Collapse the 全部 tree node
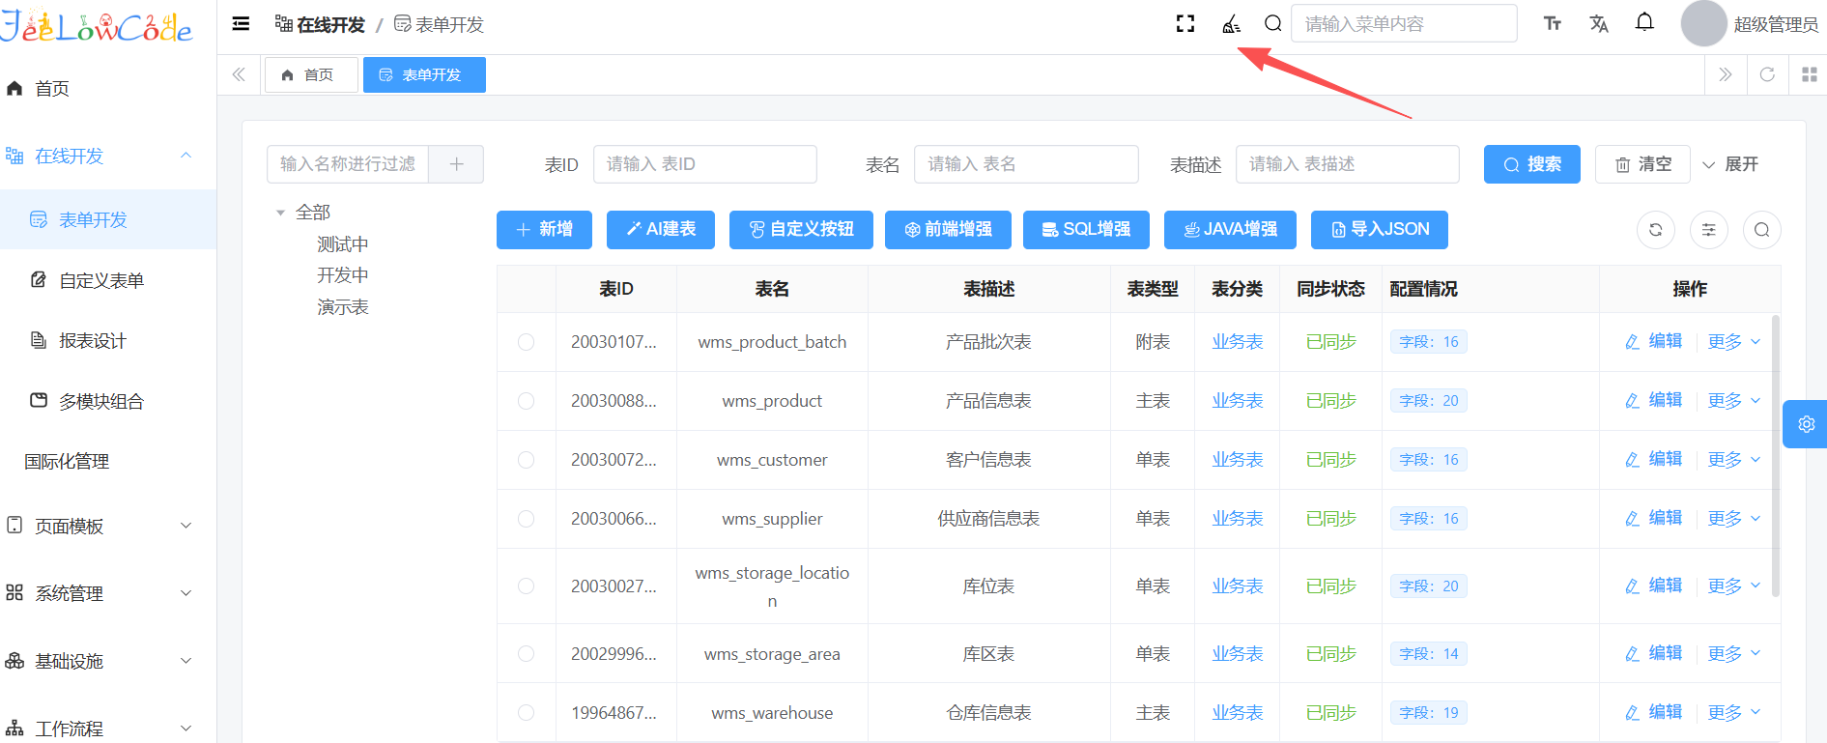Image resolution: width=1827 pixels, height=743 pixels. (x=281, y=213)
